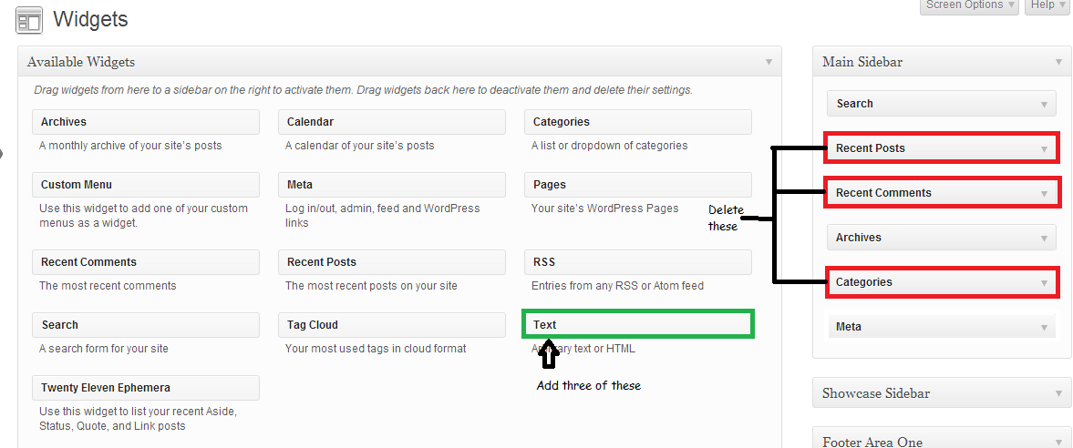Screen dimensions: 1073x448
Task: Expand the Recent Comments sidebar widget arrow
Action: 1044,193
